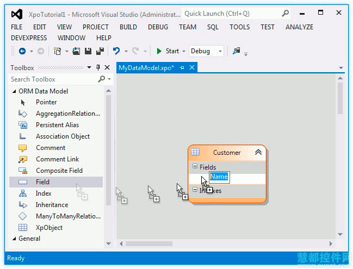Open the Debug configuration dropdown
This screenshot has height=269, width=353.
pos(220,51)
